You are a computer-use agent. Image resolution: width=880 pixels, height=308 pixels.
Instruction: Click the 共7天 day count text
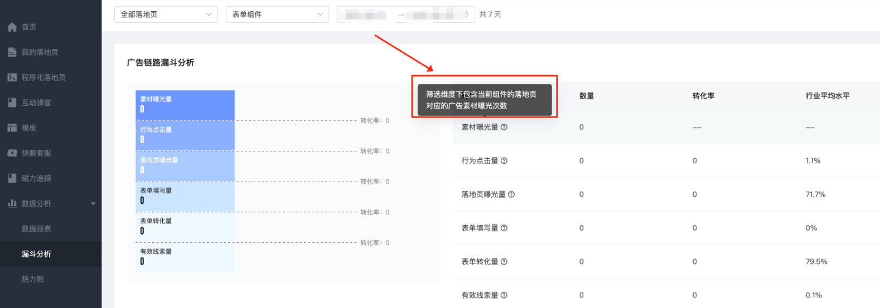490,14
